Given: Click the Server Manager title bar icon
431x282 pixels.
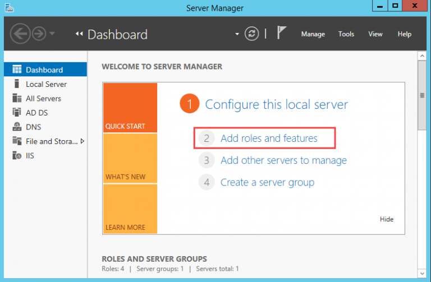Looking at the screenshot, I should pos(9,8).
